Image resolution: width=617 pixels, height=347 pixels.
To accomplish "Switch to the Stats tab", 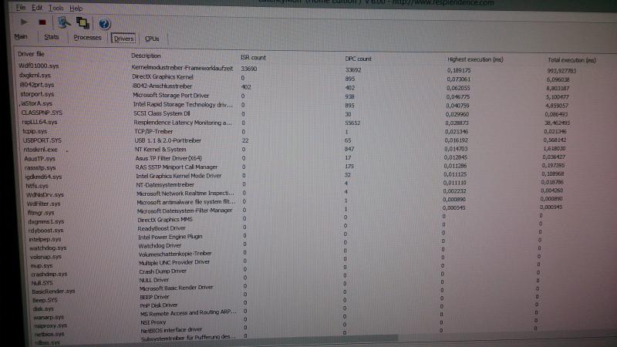I will (51, 37).
